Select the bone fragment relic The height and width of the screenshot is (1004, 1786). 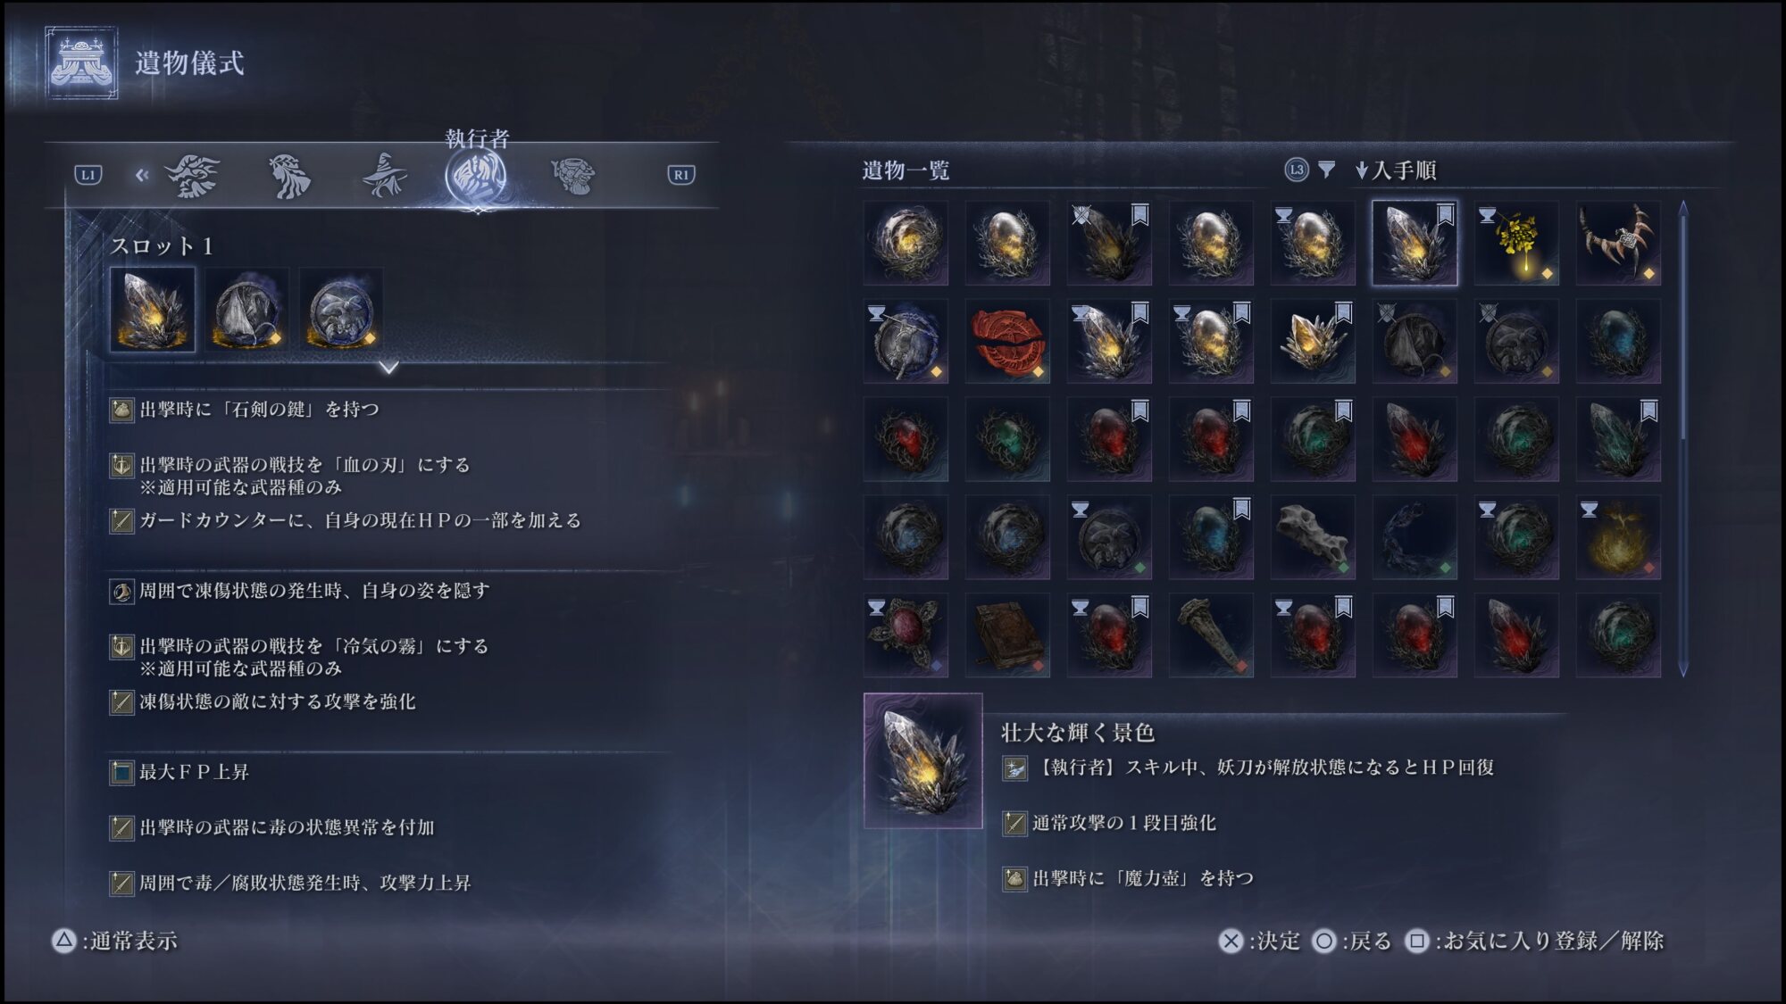(1313, 537)
